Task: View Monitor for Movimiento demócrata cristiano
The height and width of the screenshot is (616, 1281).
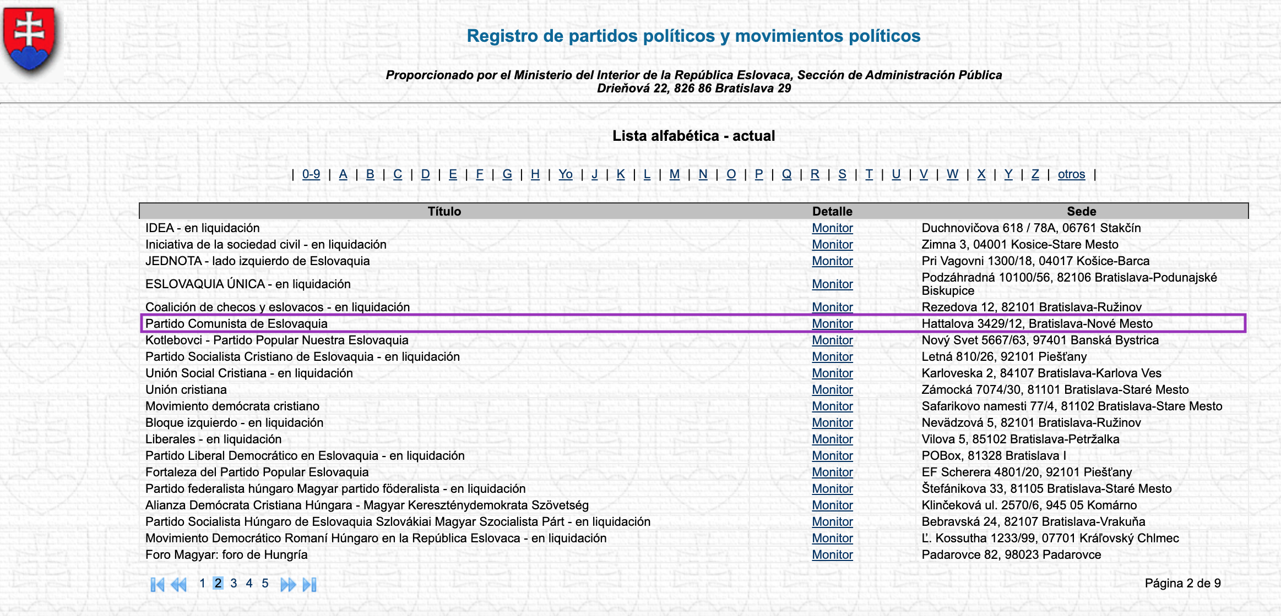Action: (x=832, y=406)
